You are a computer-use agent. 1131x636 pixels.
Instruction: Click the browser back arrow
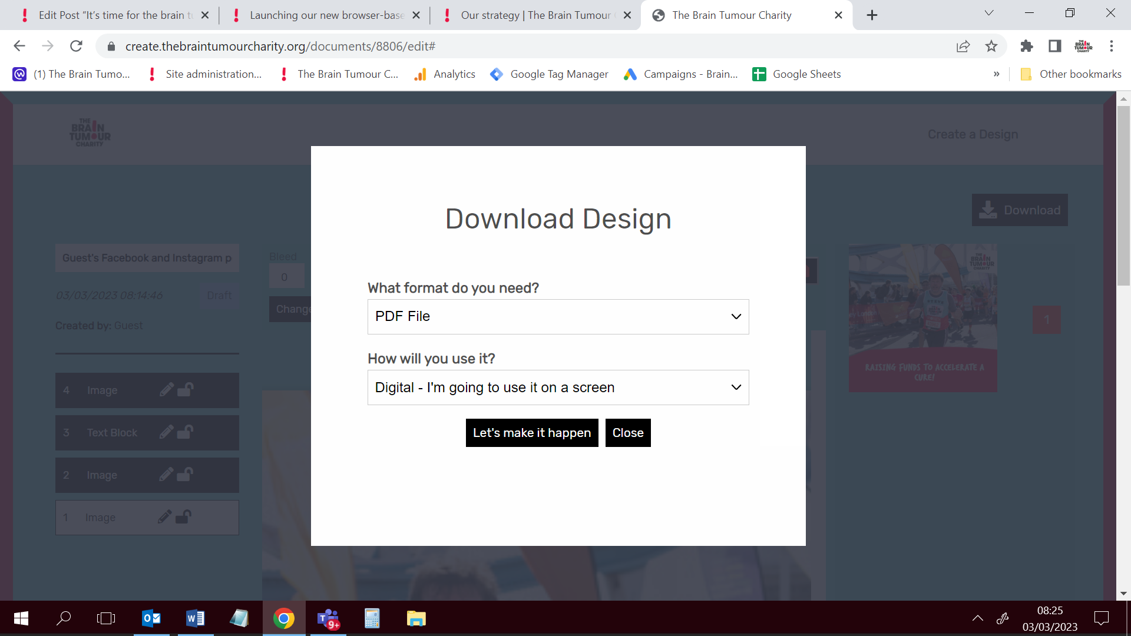(19, 46)
